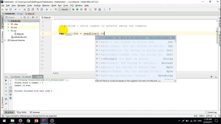Image resolution: width=221 pixels, height=124 pixels.
Task: Click the Save All toolbar icon
Action: (x=7, y=9)
